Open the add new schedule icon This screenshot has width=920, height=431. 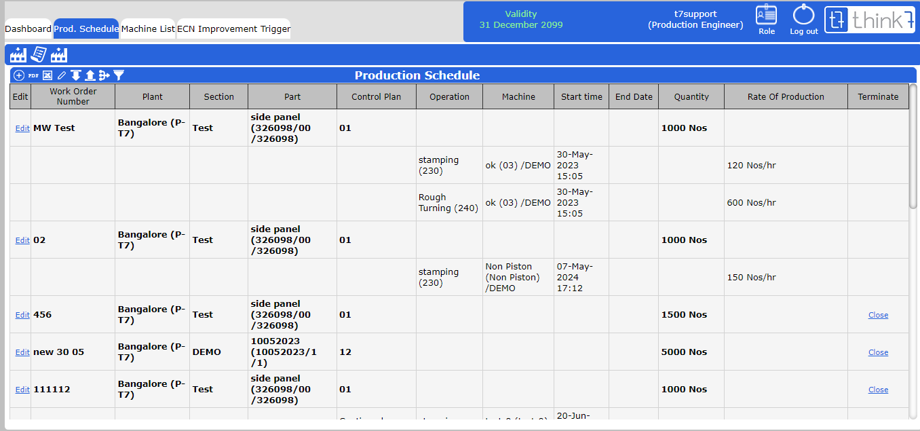(19, 75)
